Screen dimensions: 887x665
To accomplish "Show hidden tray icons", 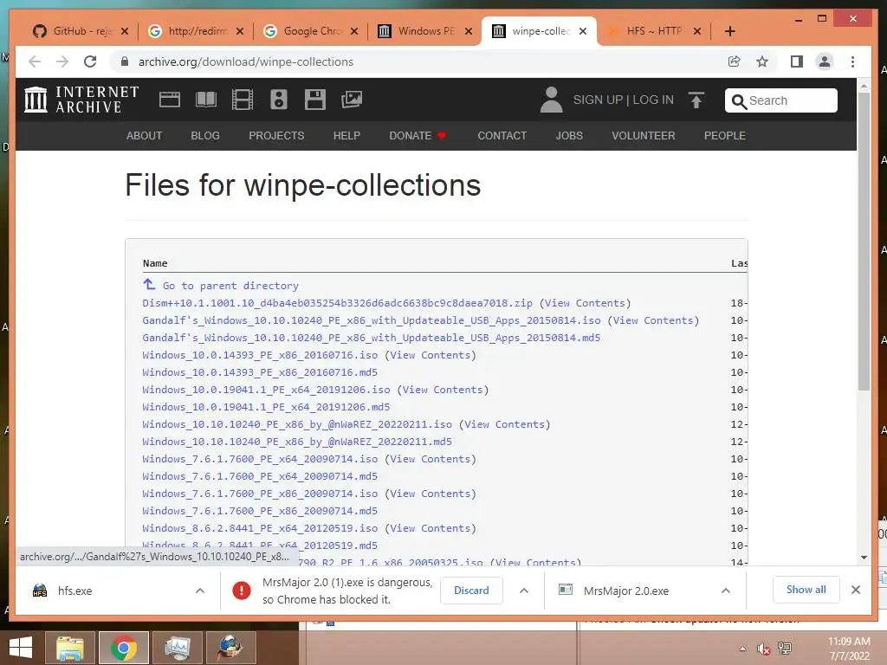I will (742, 649).
